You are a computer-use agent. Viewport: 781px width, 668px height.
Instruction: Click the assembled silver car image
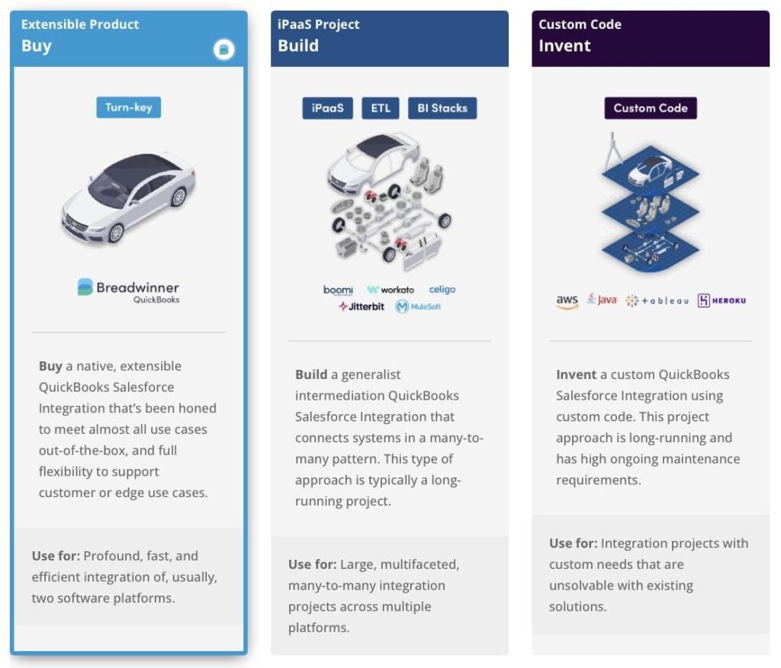point(128,198)
